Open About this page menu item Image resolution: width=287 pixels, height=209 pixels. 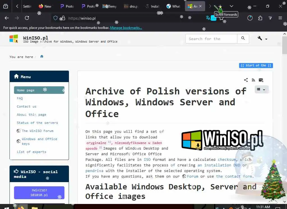pyautogui.click(x=31, y=115)
